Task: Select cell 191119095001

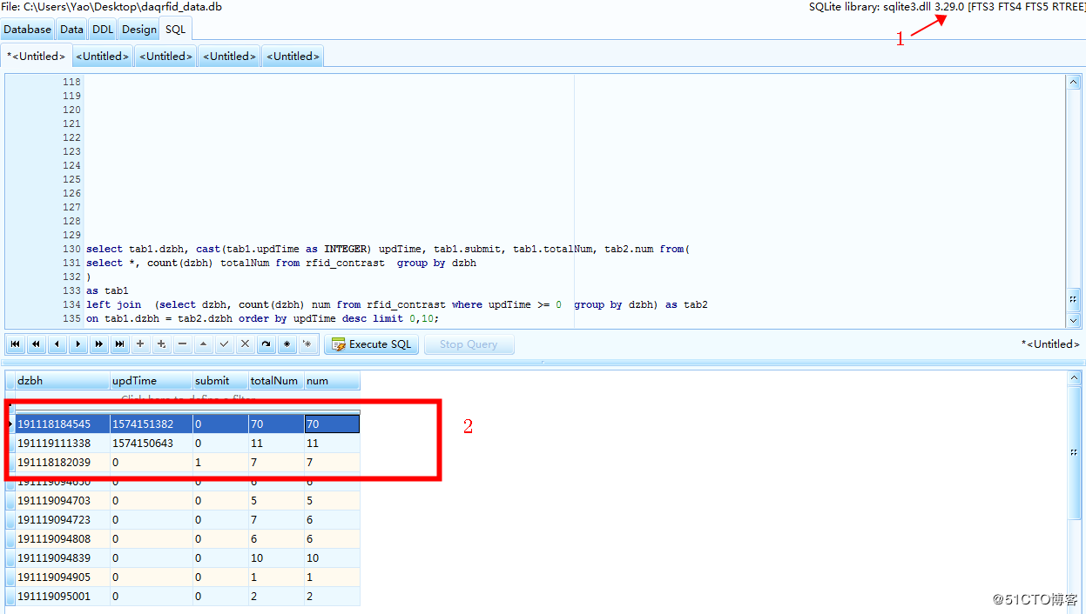Action: pyautogui.click(x=63, y=597)
